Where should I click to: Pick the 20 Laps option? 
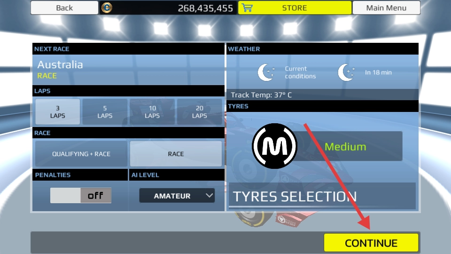(199, 112)
